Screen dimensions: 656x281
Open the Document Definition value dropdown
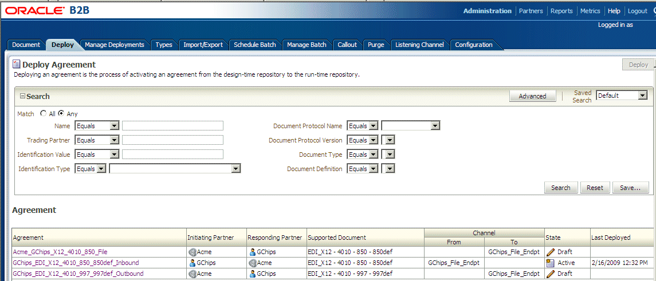[x=388, y=169]
